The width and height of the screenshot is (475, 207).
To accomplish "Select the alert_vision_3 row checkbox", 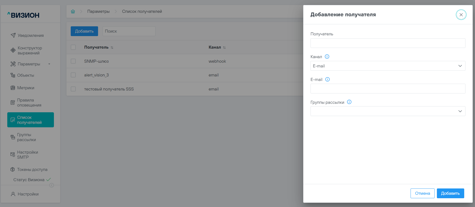I will tap(73, 75).
